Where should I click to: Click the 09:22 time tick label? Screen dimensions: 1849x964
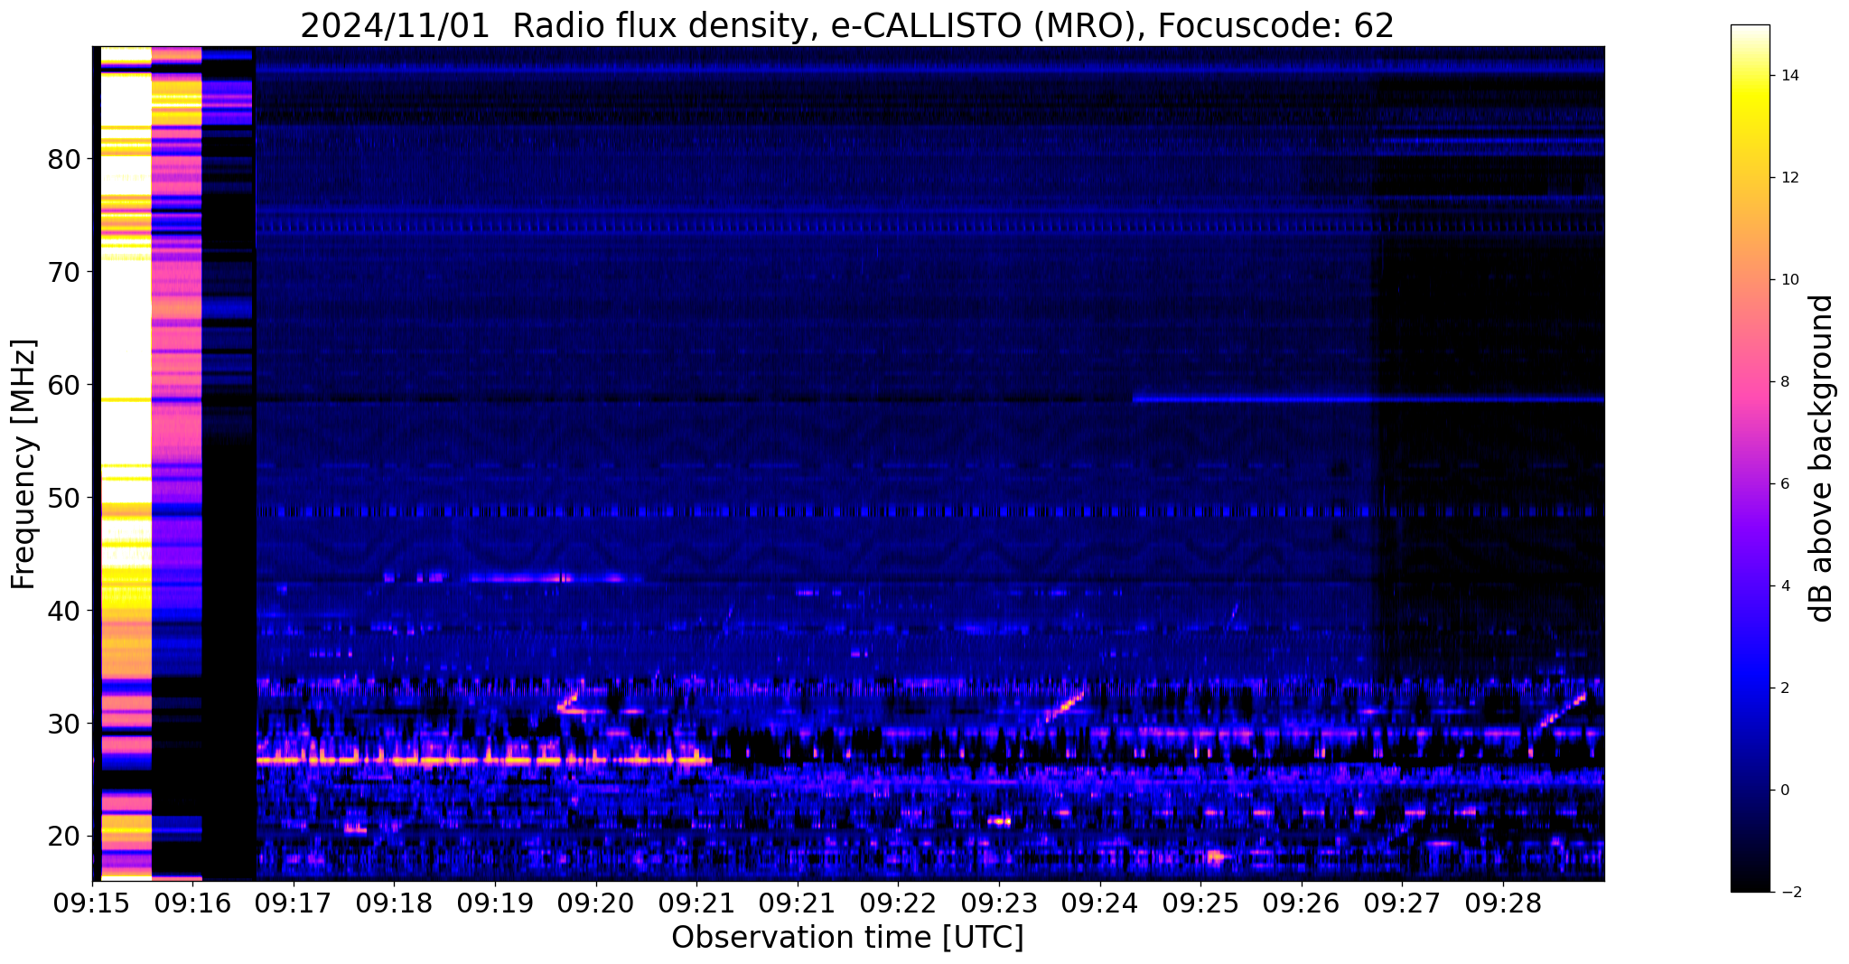pyautogui.click(x=899, y=904)
